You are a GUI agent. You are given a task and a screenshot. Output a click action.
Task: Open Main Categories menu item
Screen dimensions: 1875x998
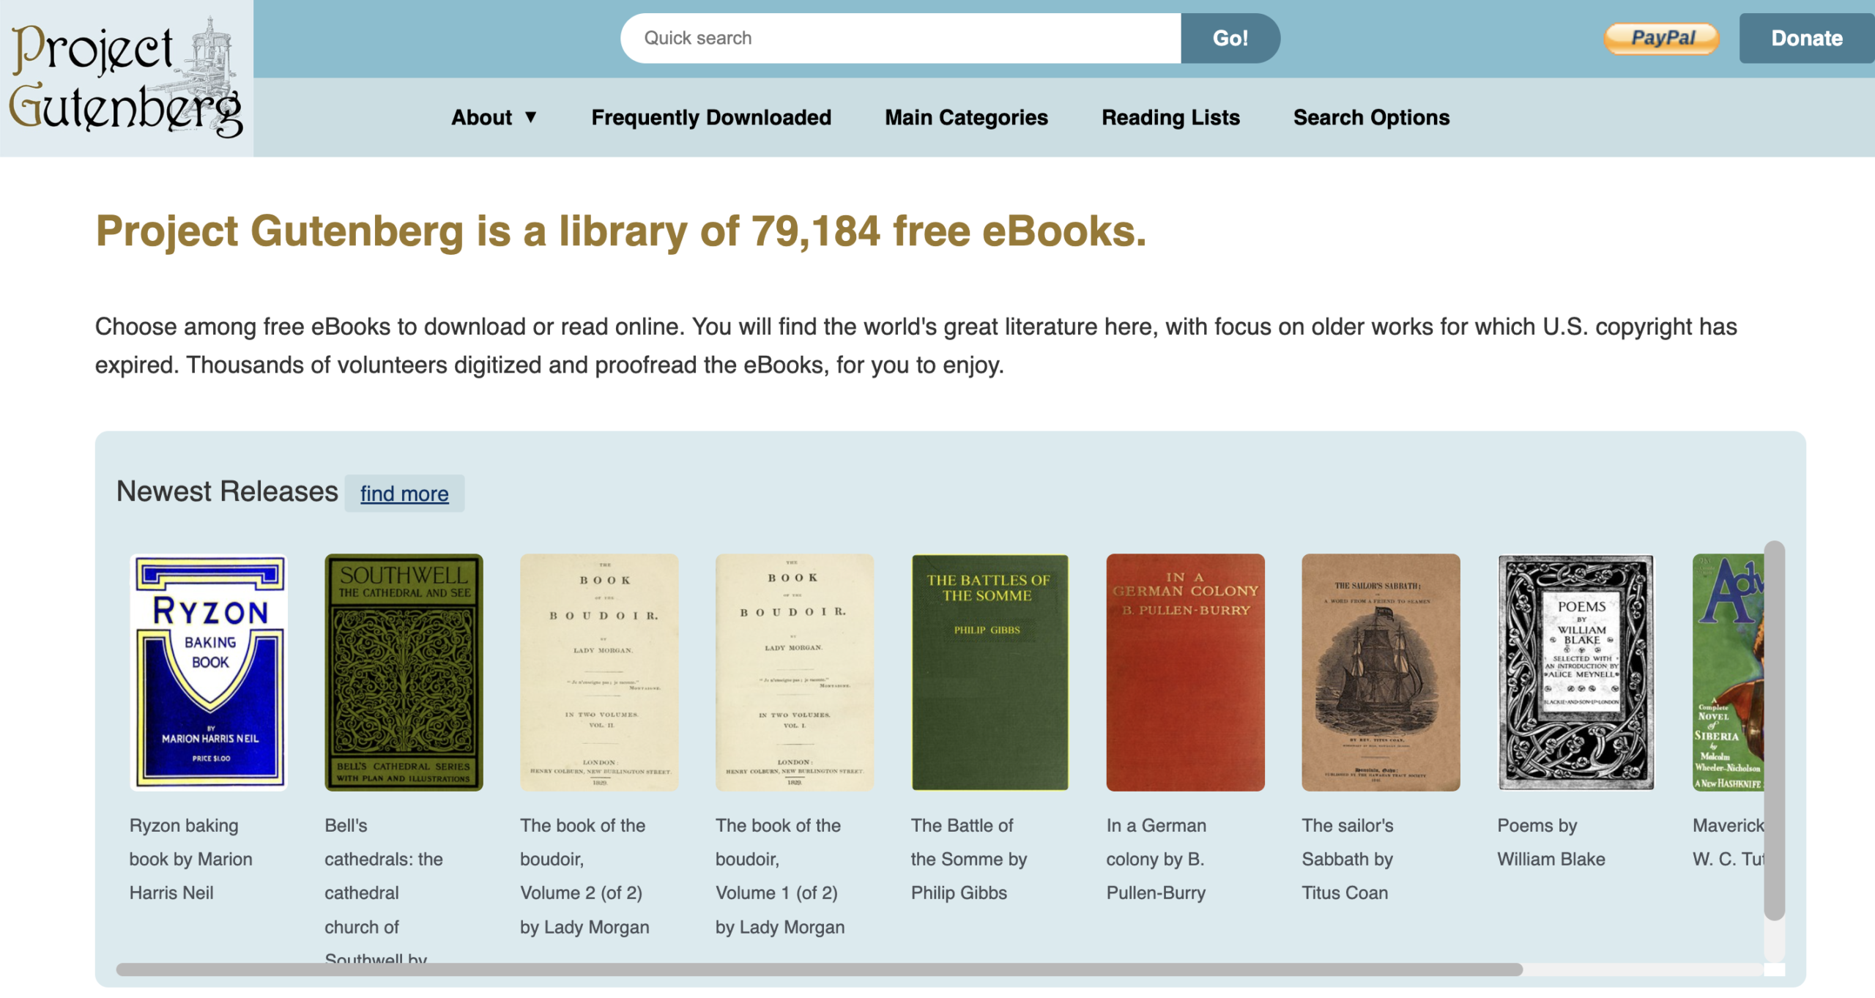(966, 117)
